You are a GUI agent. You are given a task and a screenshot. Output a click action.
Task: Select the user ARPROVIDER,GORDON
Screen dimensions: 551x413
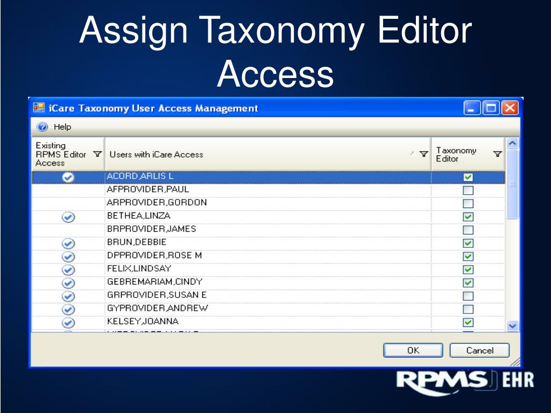[x=157, y=203]
